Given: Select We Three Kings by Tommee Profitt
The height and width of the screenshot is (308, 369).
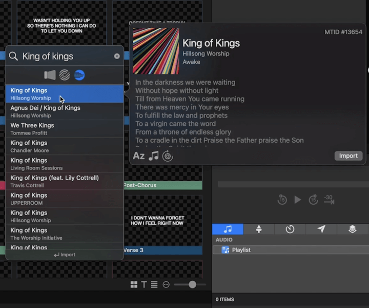Looking at the screenshot, I should (x=65, y=129).
